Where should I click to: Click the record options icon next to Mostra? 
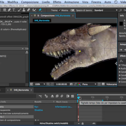72,10
